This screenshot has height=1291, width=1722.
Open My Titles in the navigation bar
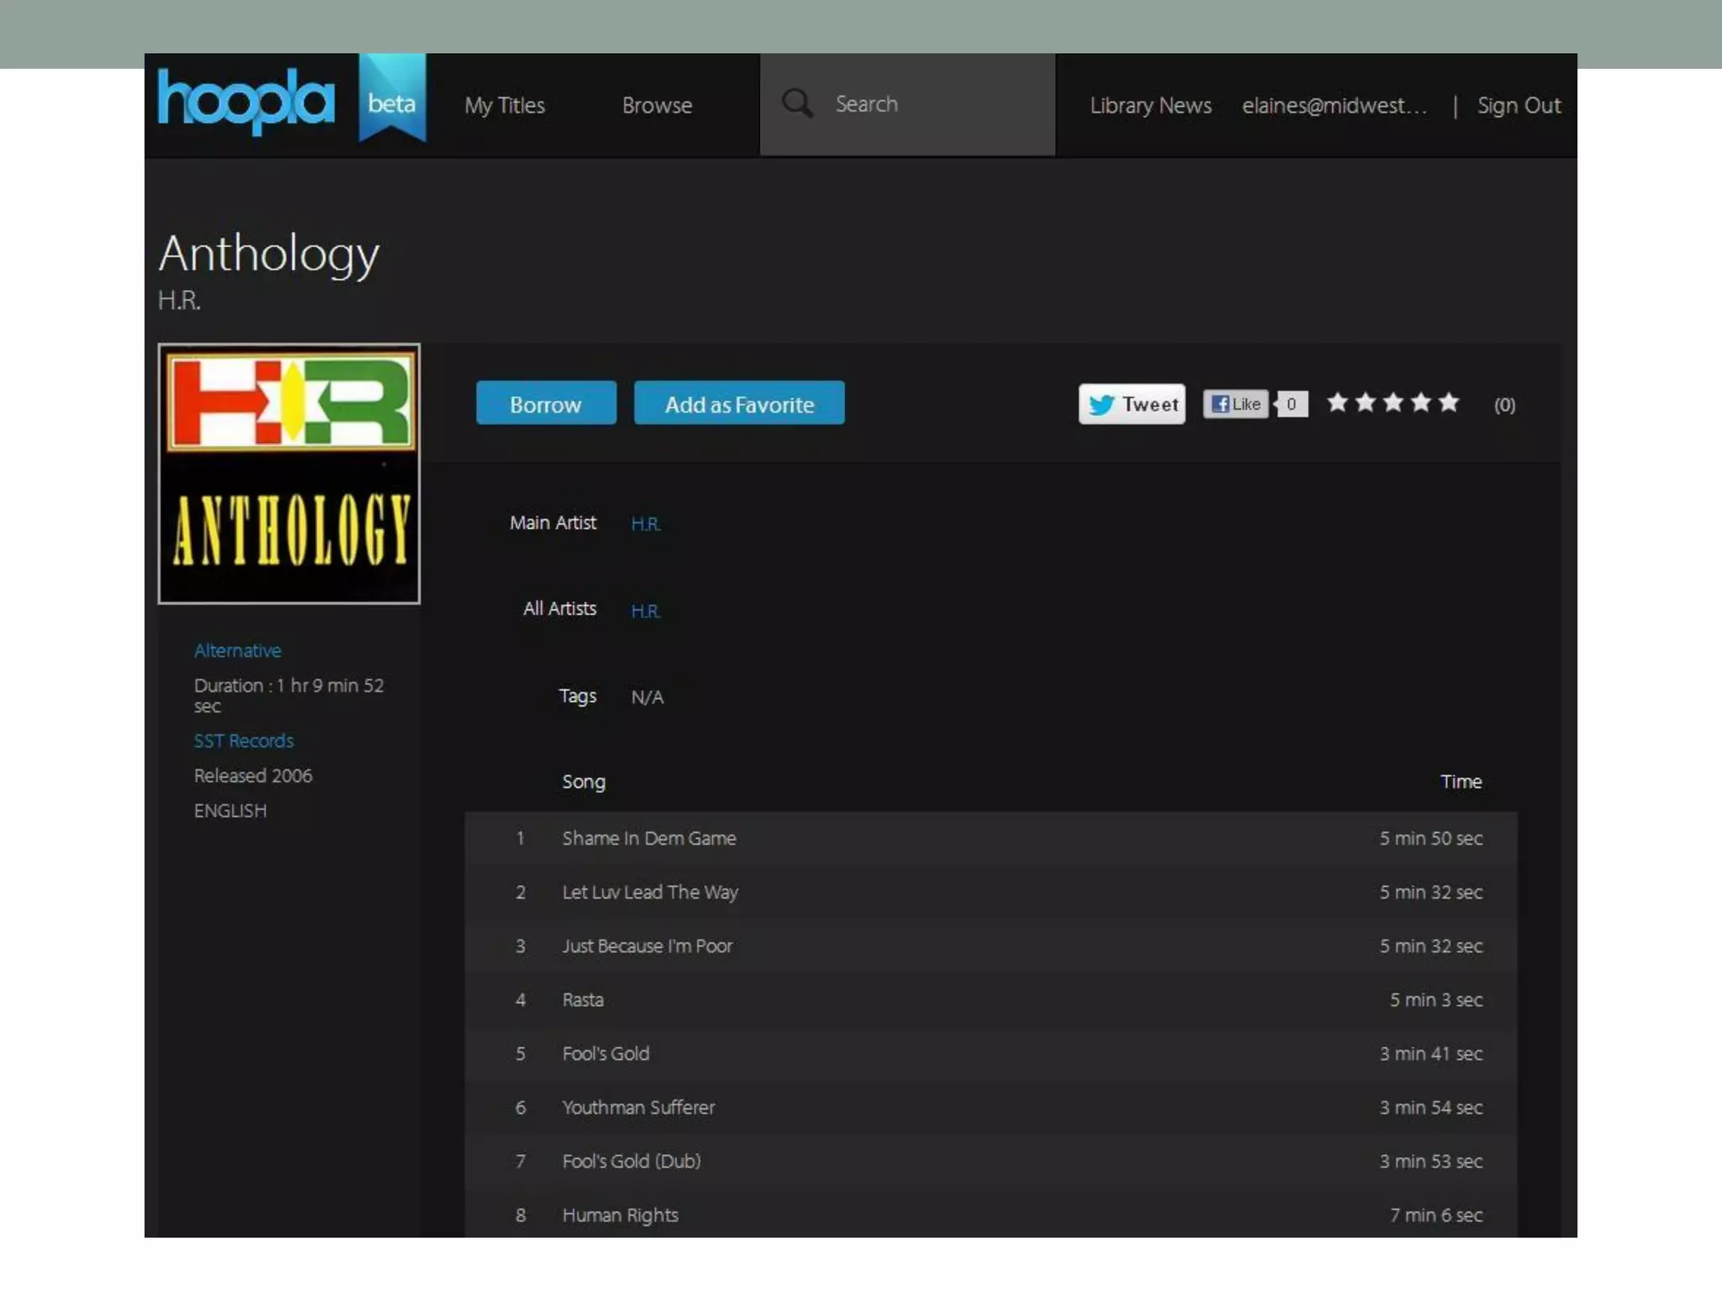point(504,106)
